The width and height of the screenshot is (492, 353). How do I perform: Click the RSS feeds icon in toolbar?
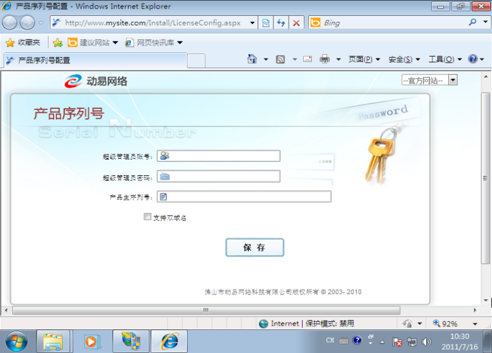pos(281,59)
